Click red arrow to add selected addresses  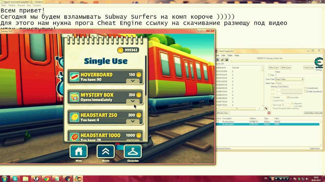coord(266,109)
